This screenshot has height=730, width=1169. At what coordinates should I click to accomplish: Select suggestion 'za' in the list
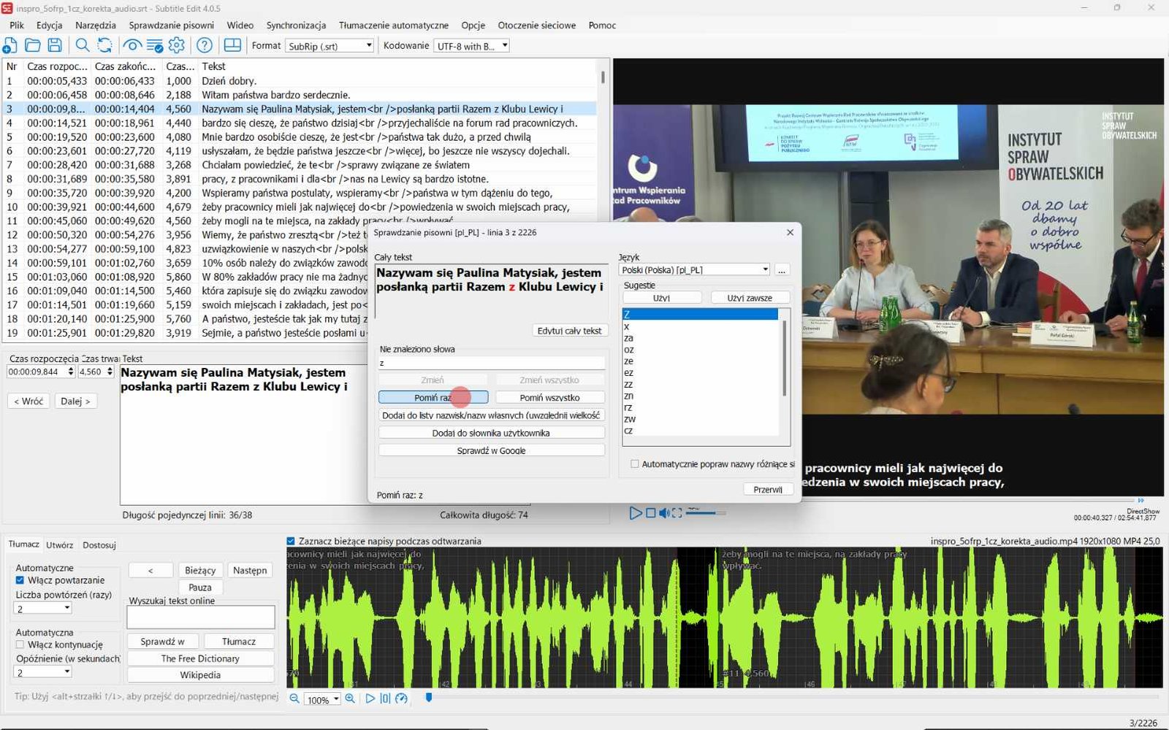(700, 338)
